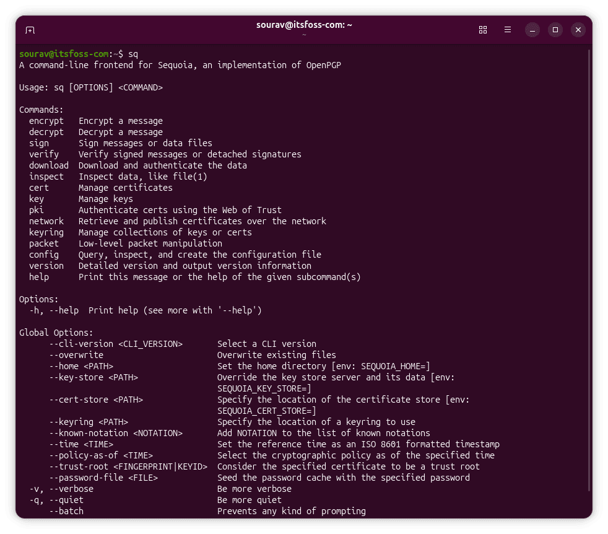Click the 'pki' command row
Image resolution: width=608 pixels, height=534 pixels.
(155, 211)
